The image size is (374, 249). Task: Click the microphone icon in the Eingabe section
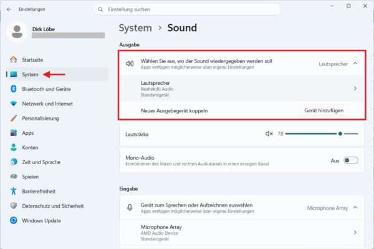[130, 208]
